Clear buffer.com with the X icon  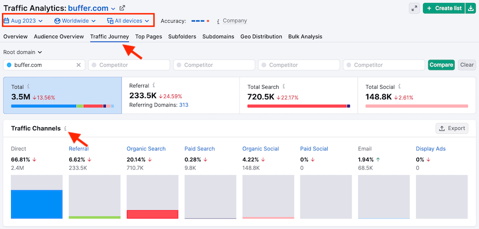(79, 65)
